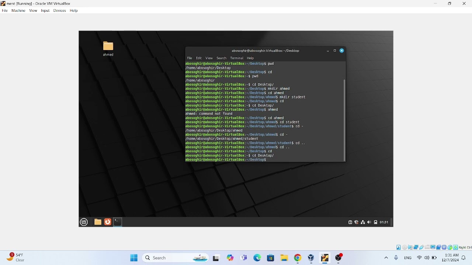
Task: Close the terminal with the blue X
Action: [342, 51]
